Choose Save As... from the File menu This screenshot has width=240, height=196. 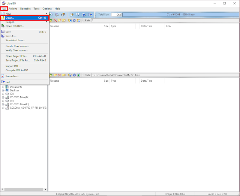(x=24, y=36)
